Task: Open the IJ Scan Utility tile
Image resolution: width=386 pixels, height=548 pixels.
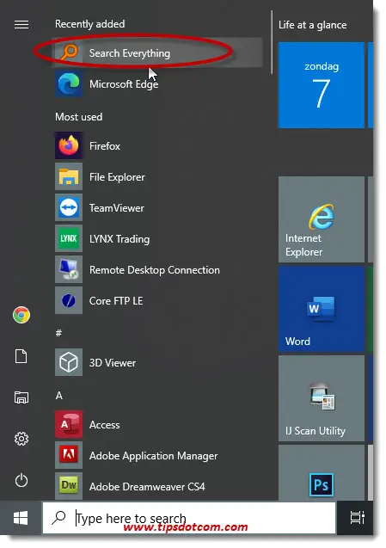Action: (322, 398)
